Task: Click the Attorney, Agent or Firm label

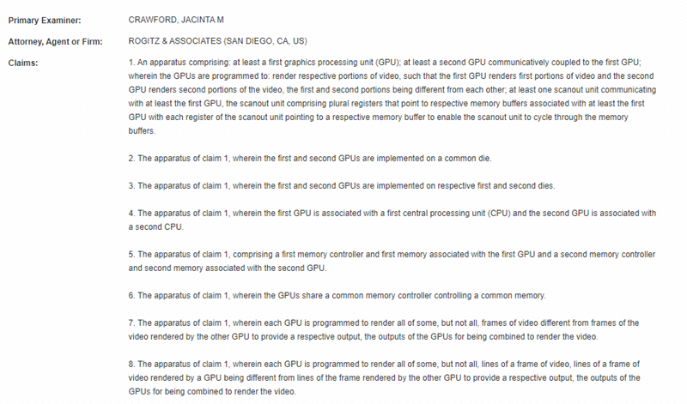Action: pos(55,41)
